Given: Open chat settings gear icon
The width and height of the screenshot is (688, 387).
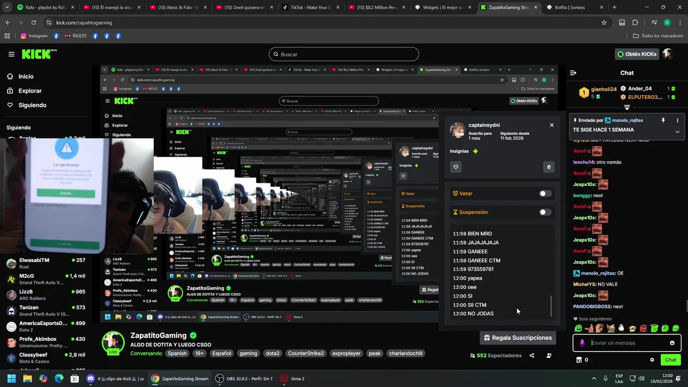Looking at the screenshot, I should [x=652, y=360].
